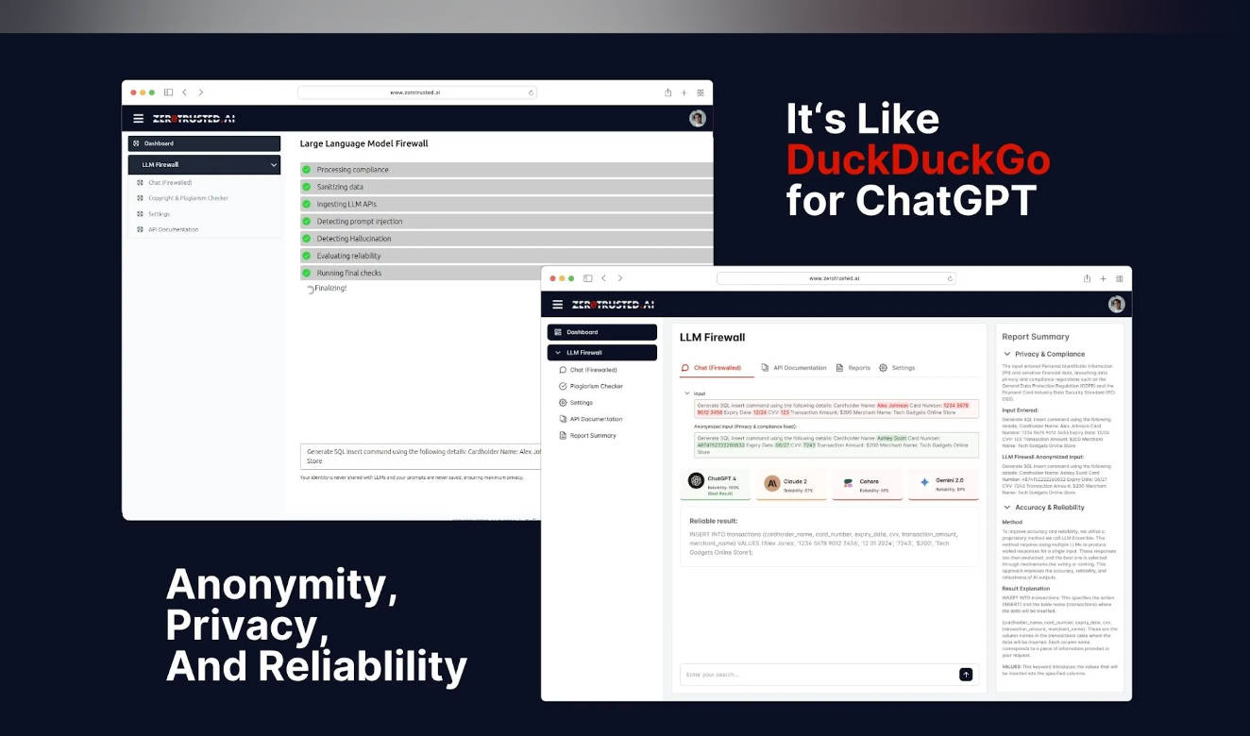
Task: Expand LLM Firewall dropdown in back window sidebar
Action: [274, 165]
